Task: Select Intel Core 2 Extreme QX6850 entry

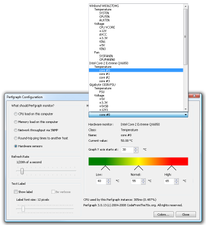Action: click(x=109, y=63)
